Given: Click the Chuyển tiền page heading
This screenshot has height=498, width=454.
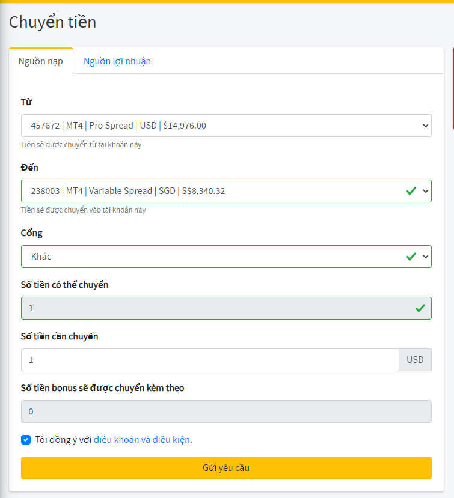Looking at the screenshot, I should tap(52, 22).
